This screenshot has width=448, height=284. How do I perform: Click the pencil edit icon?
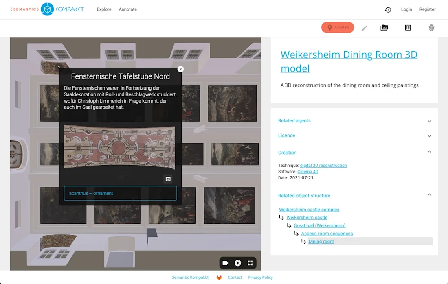click(x=364, y=28)
